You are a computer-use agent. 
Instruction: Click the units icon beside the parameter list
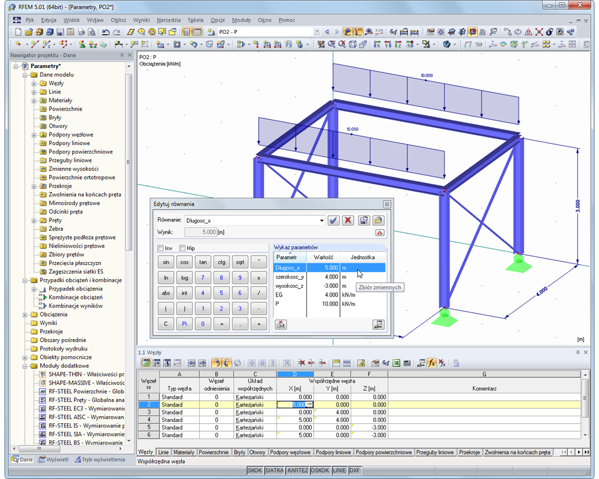[x=379, y=324]
